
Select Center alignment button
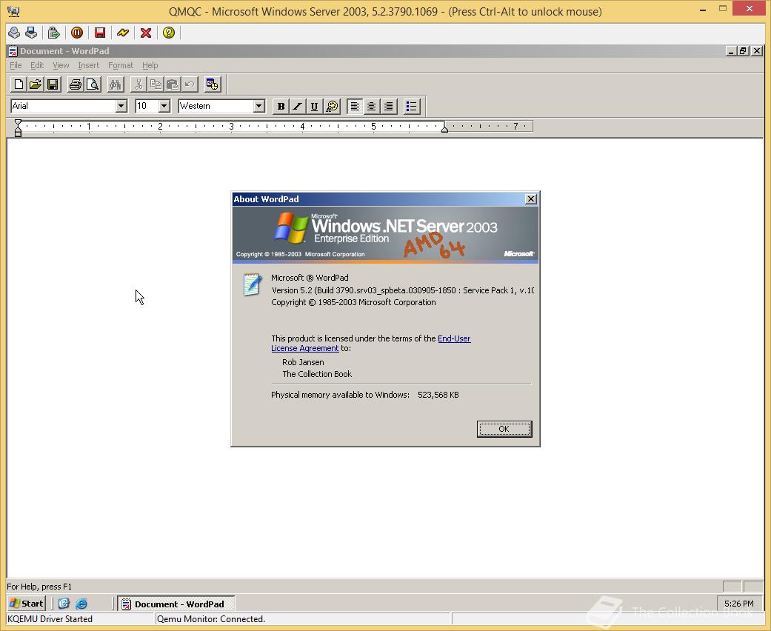pos(371,106)
